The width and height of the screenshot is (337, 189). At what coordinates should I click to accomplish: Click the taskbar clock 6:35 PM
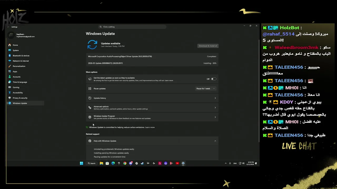click(250, 163)
